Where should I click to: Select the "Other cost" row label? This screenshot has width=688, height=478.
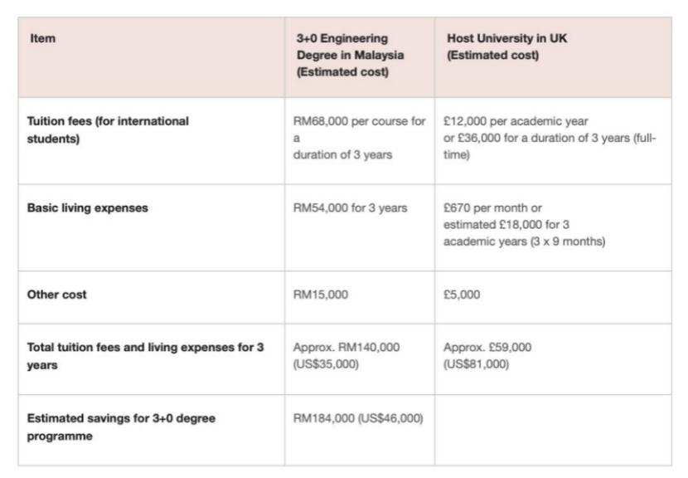click(x=59, y=294)
